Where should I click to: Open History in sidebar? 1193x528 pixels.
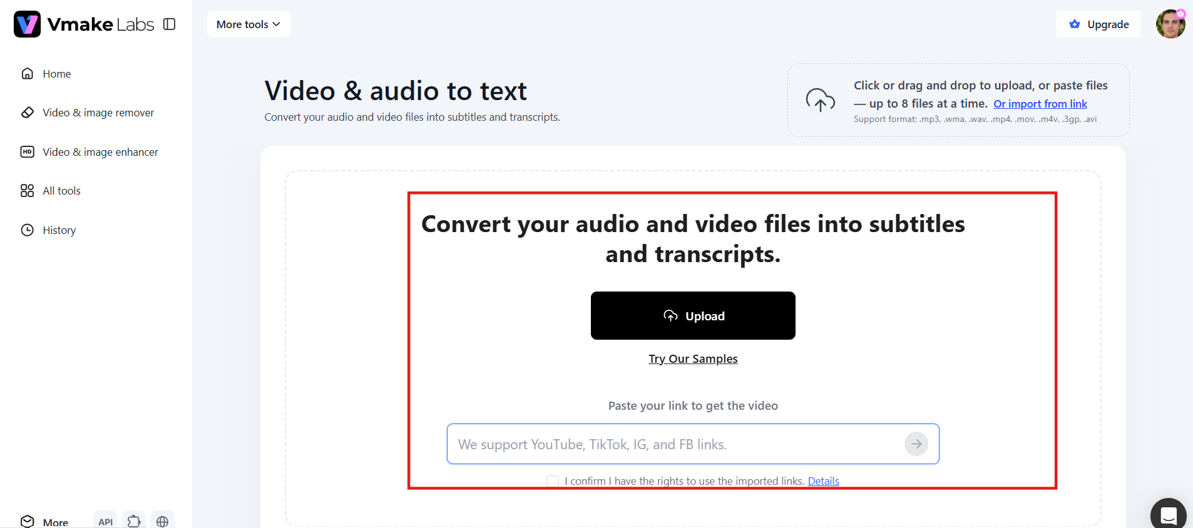tap(48, 230)
